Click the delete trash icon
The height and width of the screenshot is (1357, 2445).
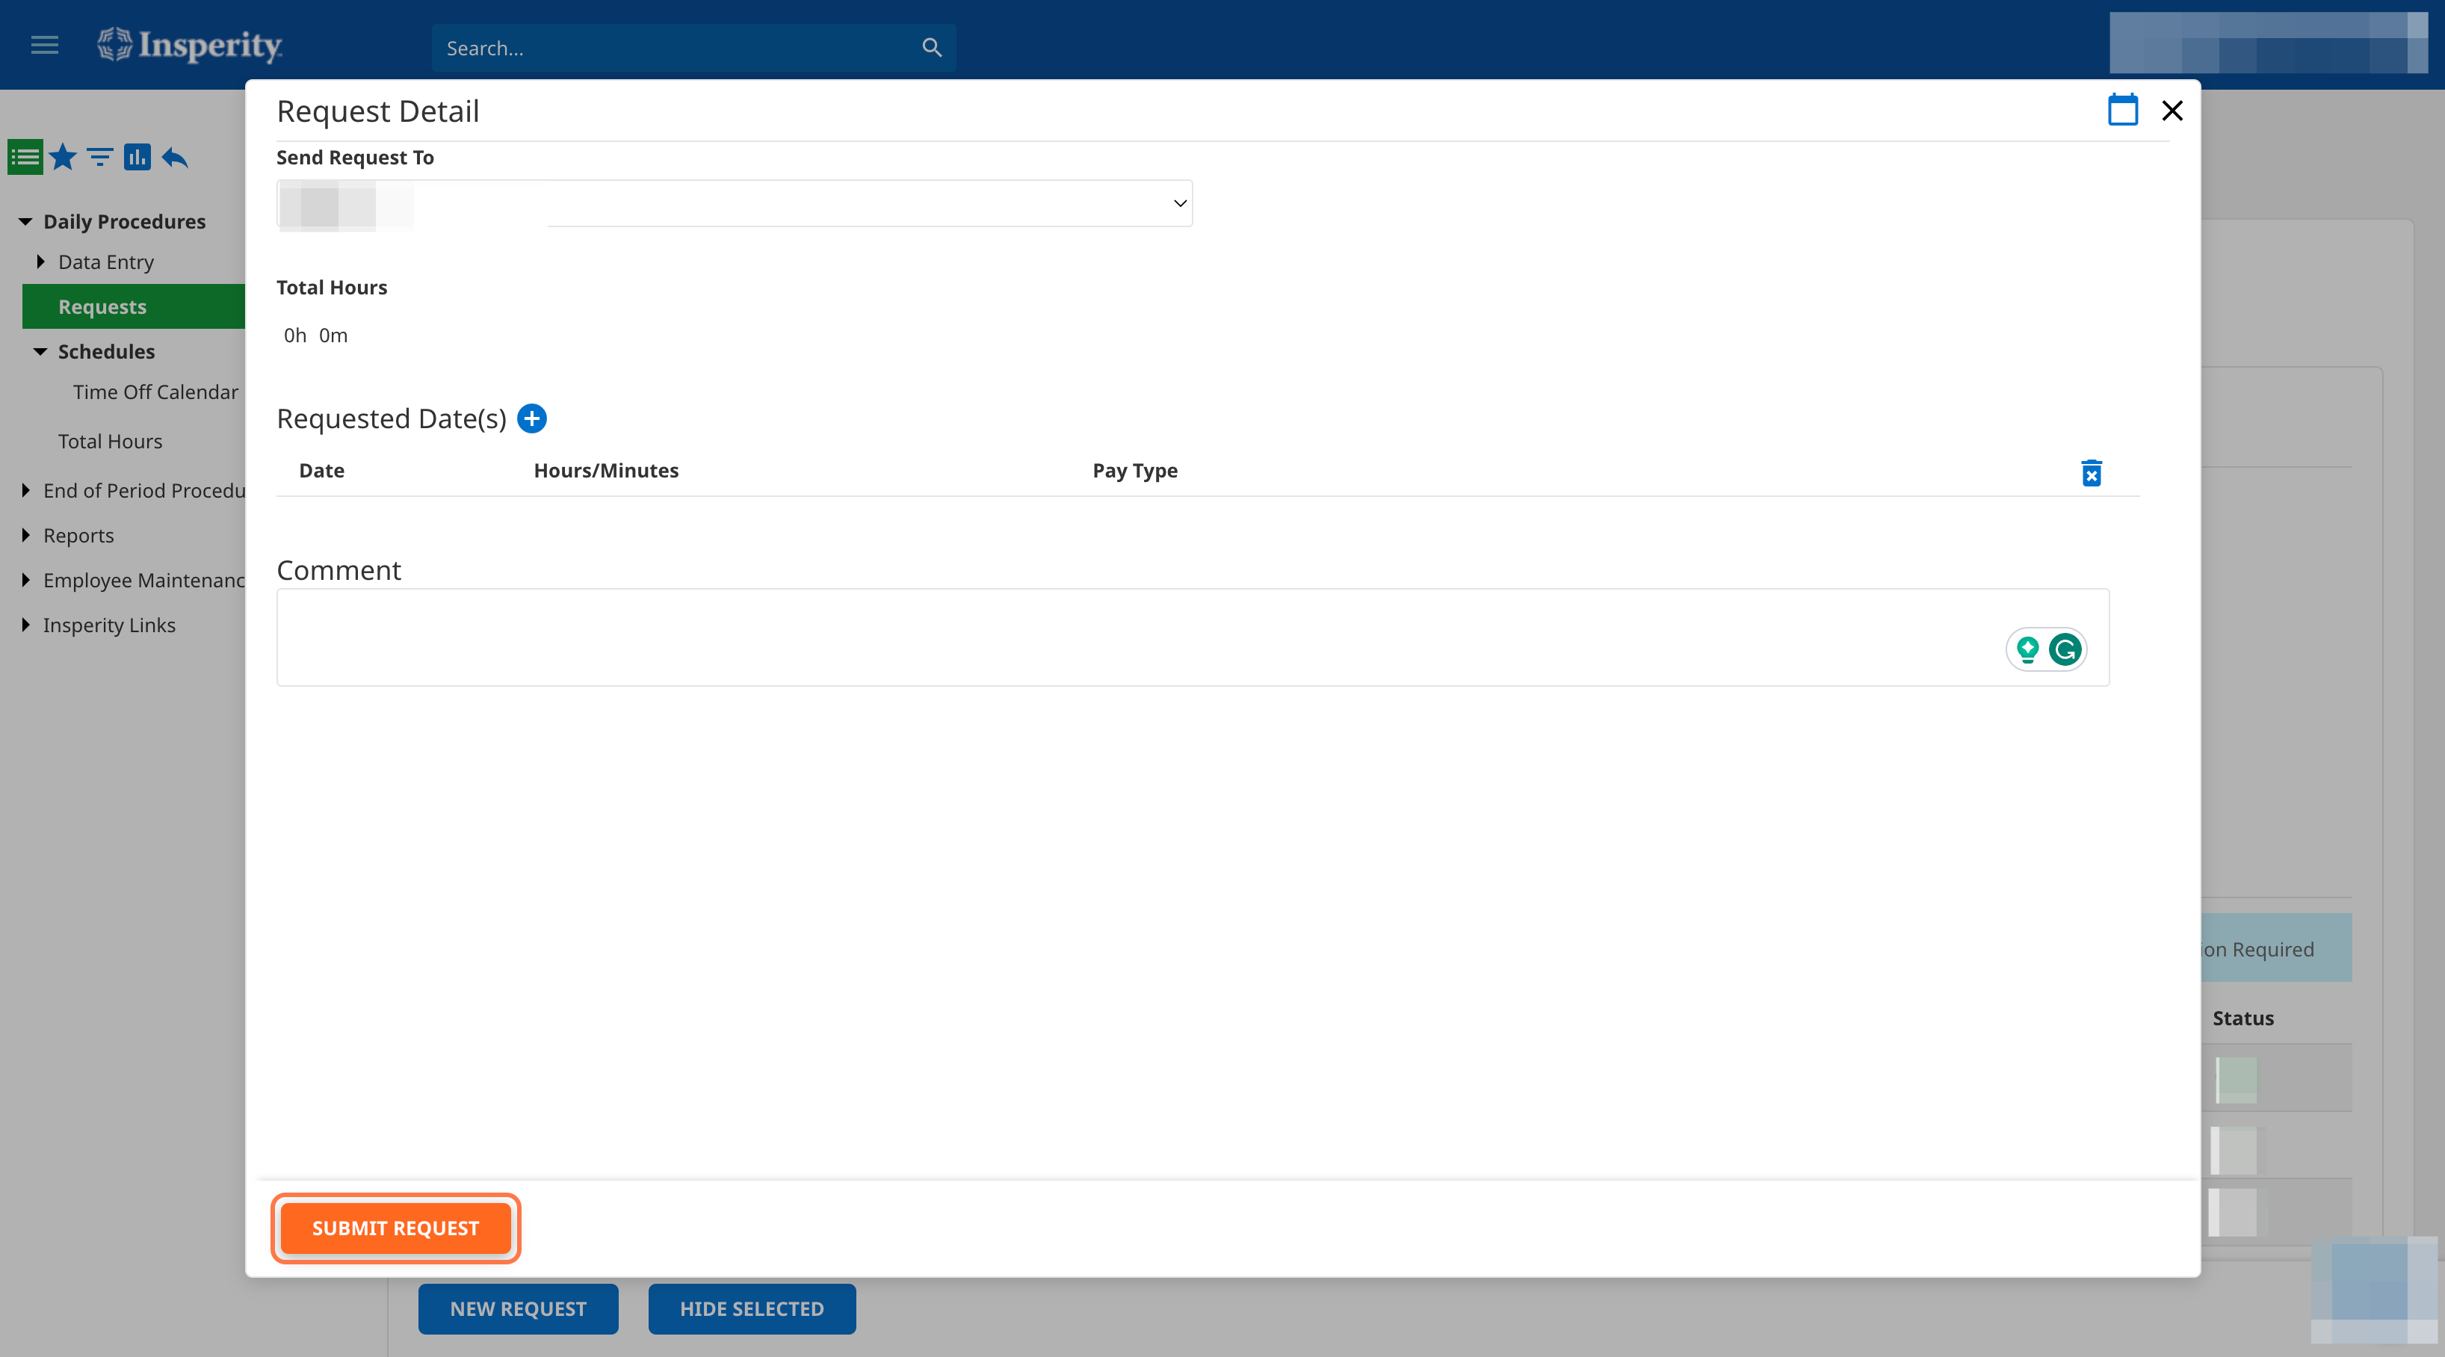2091,472
